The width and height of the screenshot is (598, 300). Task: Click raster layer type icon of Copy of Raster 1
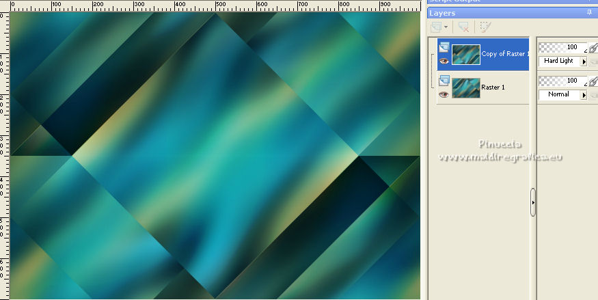444,47
